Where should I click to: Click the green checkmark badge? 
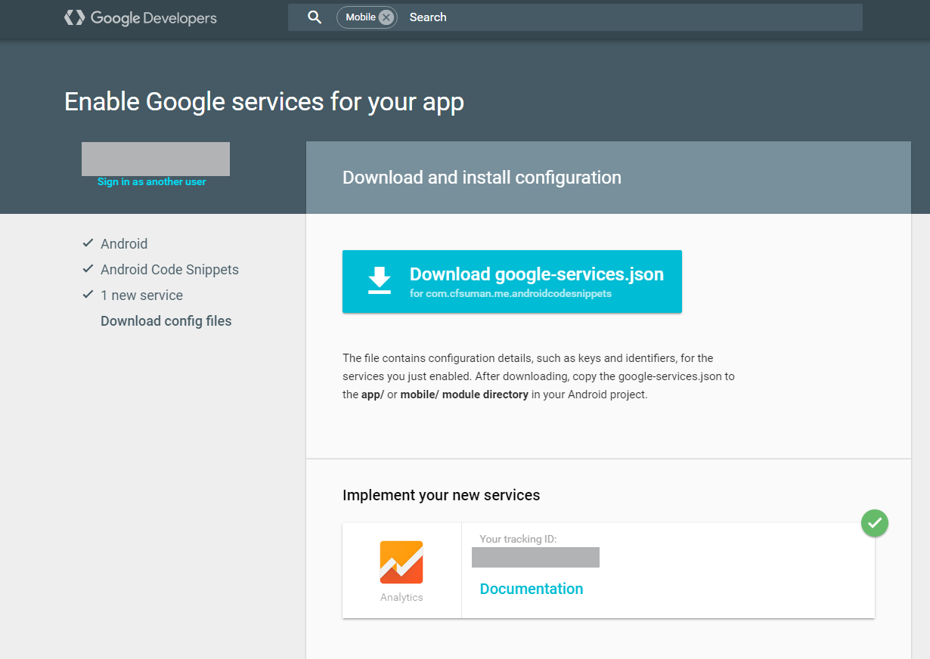click(875, 522)
